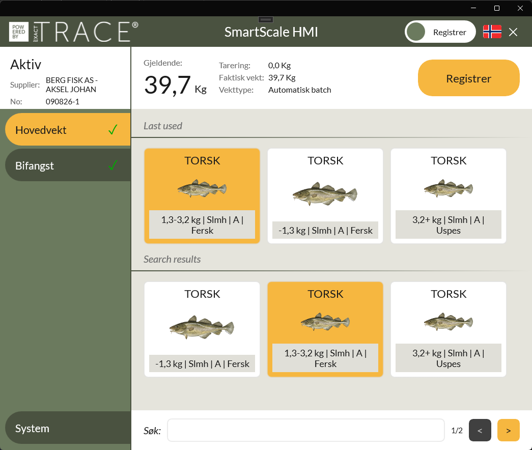
Task: Click the large yellow Registrer button
Action: (468, 78)
